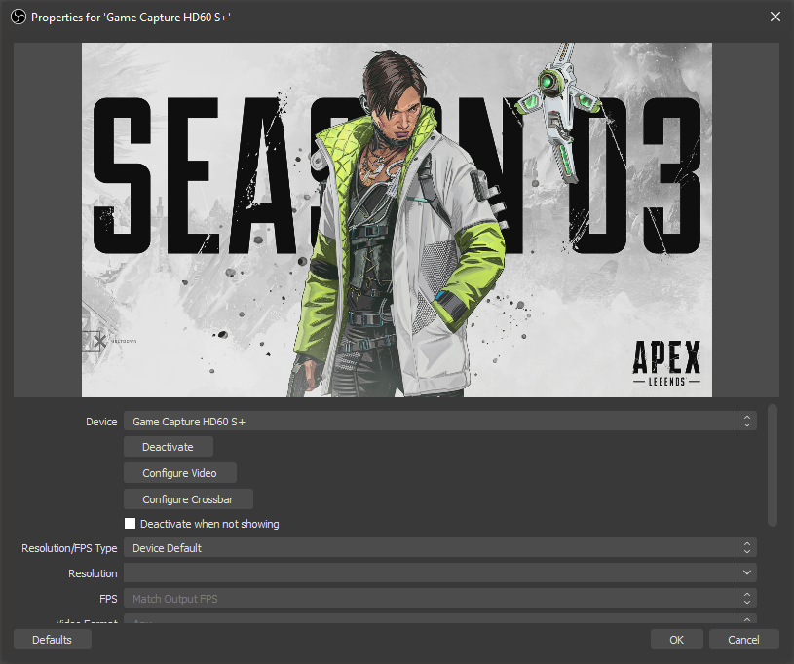The height and width of the screenshot is (664, 794).
Task: Open Configure Video settings
Action: click(180, 473)
